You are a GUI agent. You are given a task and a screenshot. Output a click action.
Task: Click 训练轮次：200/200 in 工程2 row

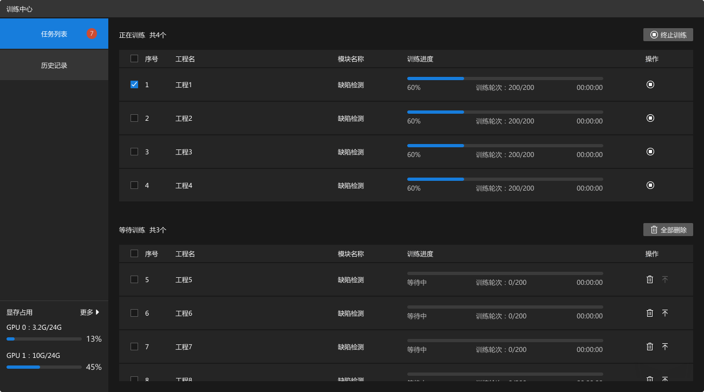click(x=505, y=121)
